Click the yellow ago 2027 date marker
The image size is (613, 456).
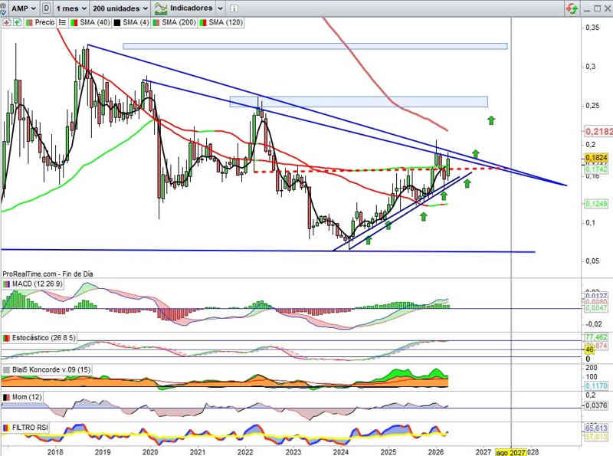[510, 451]
